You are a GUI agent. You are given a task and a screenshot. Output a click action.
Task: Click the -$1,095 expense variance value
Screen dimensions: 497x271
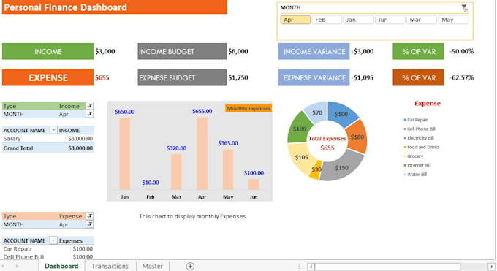(363, 77)
